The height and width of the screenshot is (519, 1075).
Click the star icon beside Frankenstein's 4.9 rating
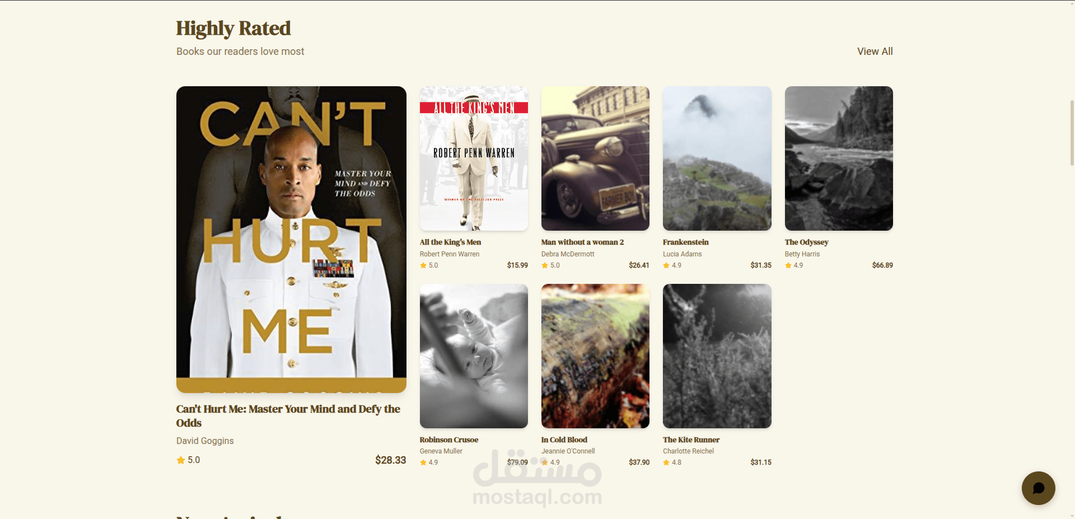666,265
